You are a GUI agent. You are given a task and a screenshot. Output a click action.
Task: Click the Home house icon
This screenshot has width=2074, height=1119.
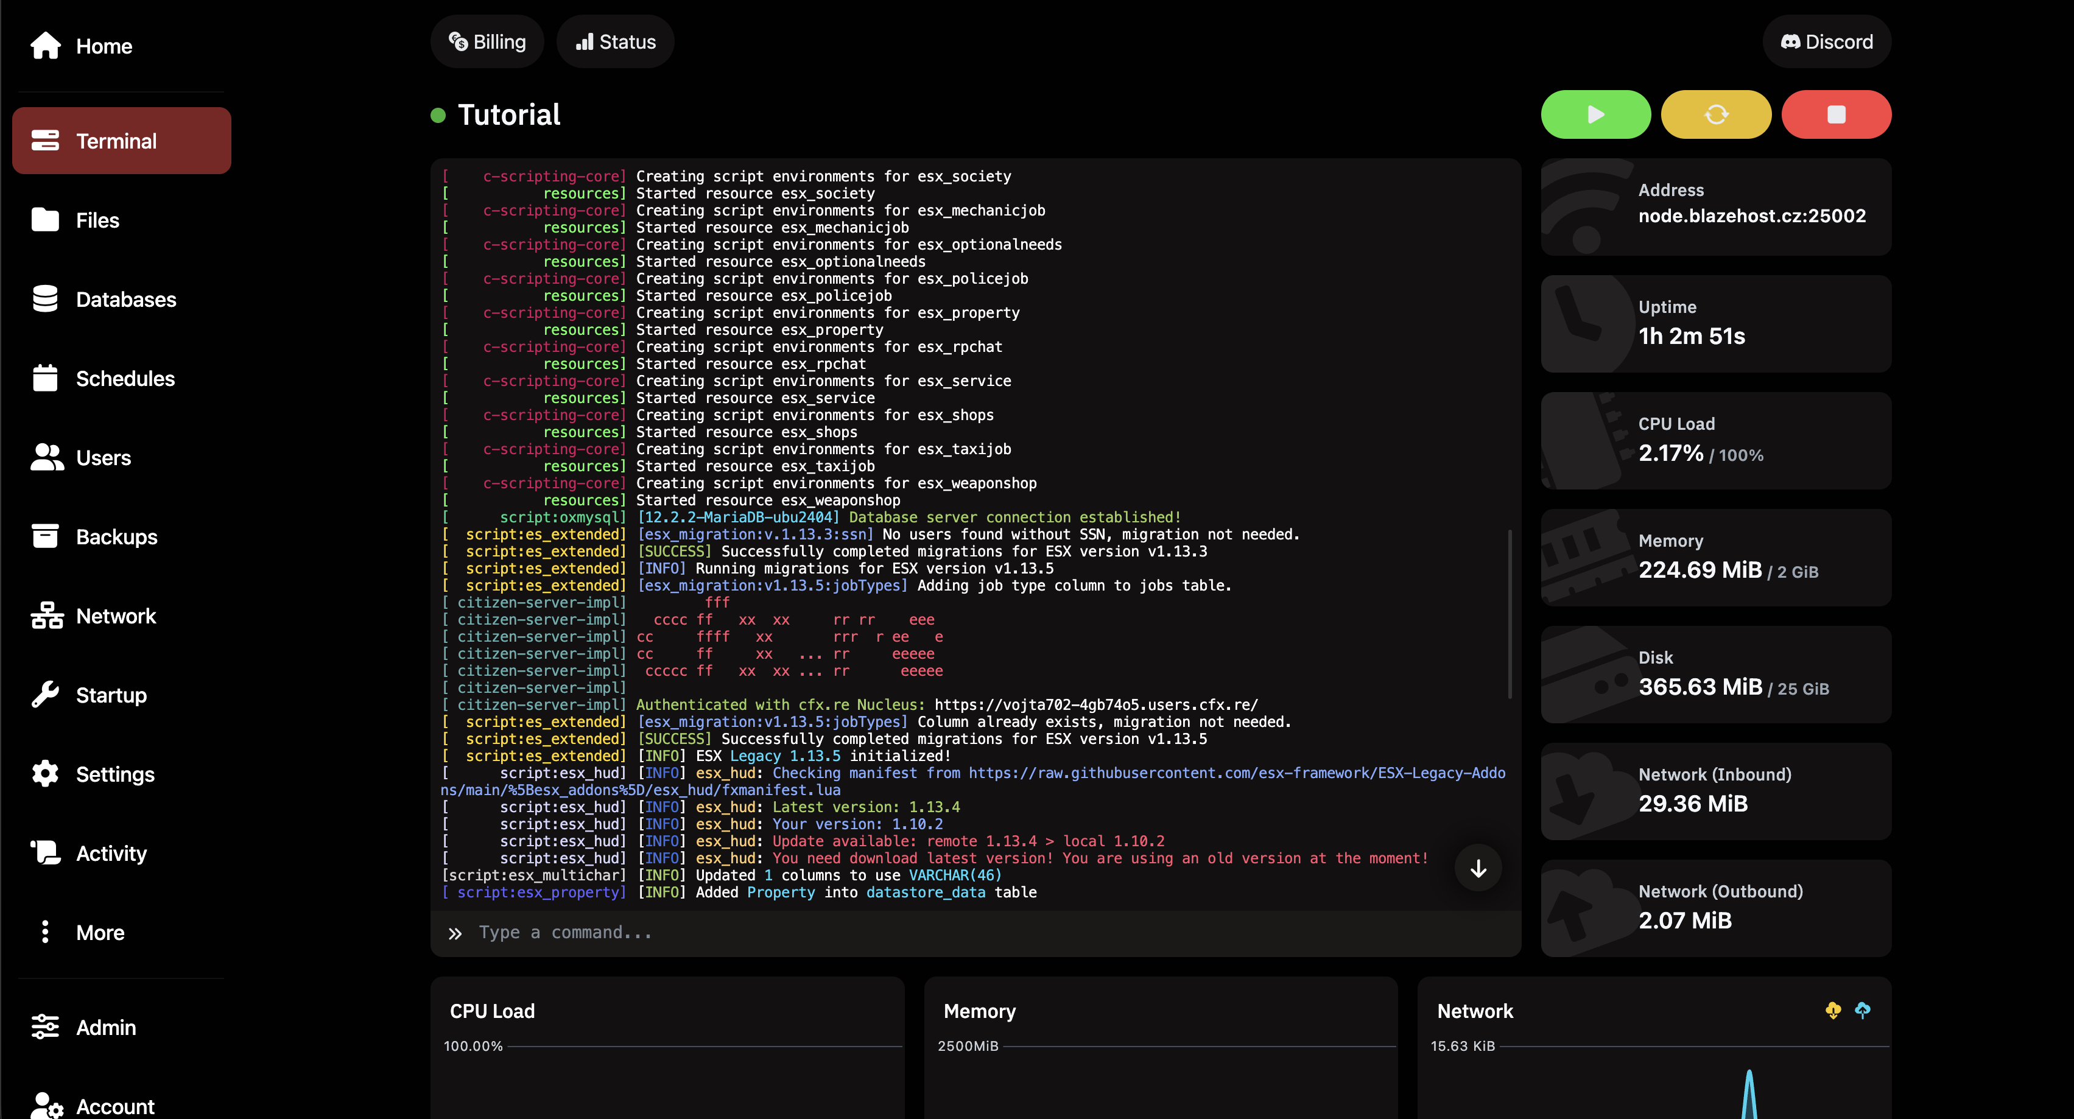tap(45, 46)
